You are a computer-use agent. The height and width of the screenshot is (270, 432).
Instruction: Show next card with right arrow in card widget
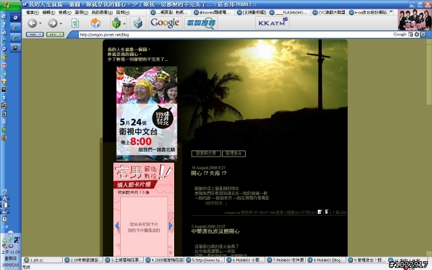pos(170,225)
